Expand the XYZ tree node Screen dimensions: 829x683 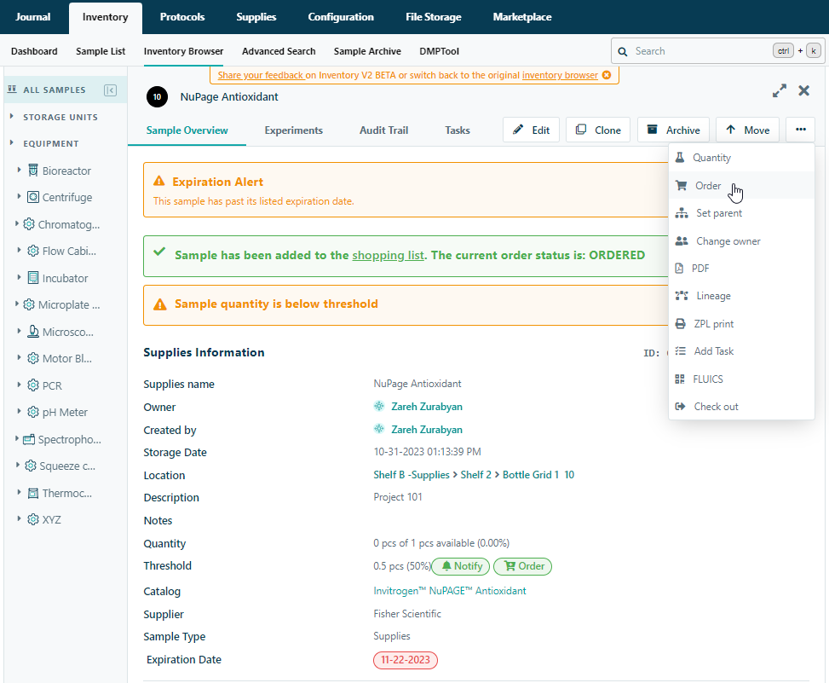19,519
